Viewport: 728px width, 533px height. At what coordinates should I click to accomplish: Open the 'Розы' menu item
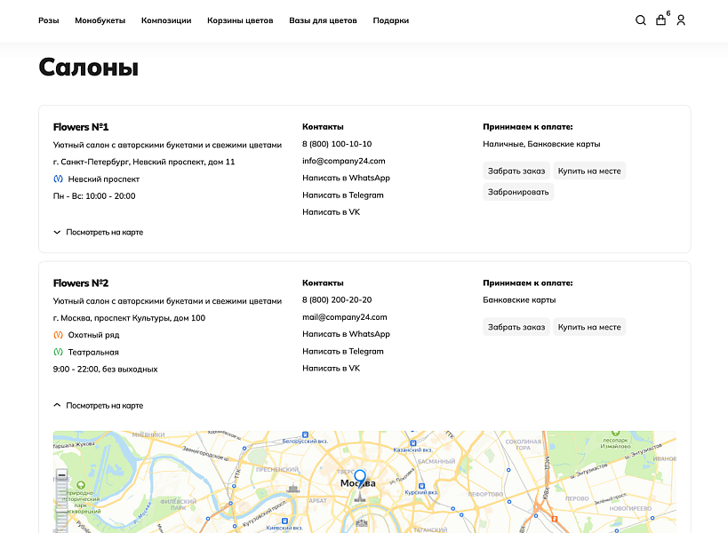coord(48,20)
